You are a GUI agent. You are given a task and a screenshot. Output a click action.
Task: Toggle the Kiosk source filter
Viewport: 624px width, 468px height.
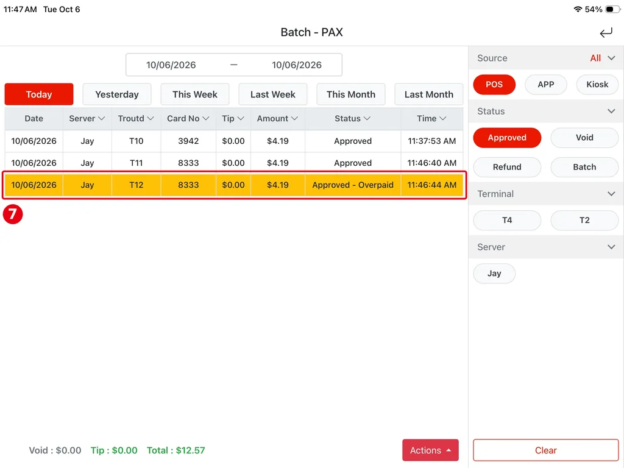(x=597, y=84)
